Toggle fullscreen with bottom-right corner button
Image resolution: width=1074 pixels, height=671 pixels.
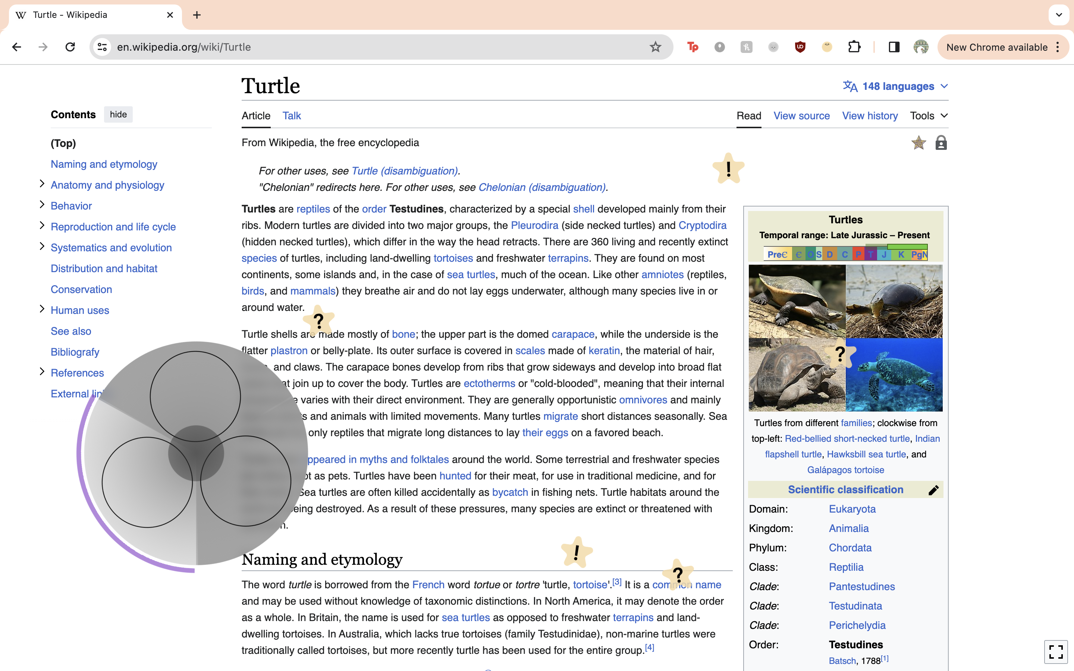coord(1056,652)
